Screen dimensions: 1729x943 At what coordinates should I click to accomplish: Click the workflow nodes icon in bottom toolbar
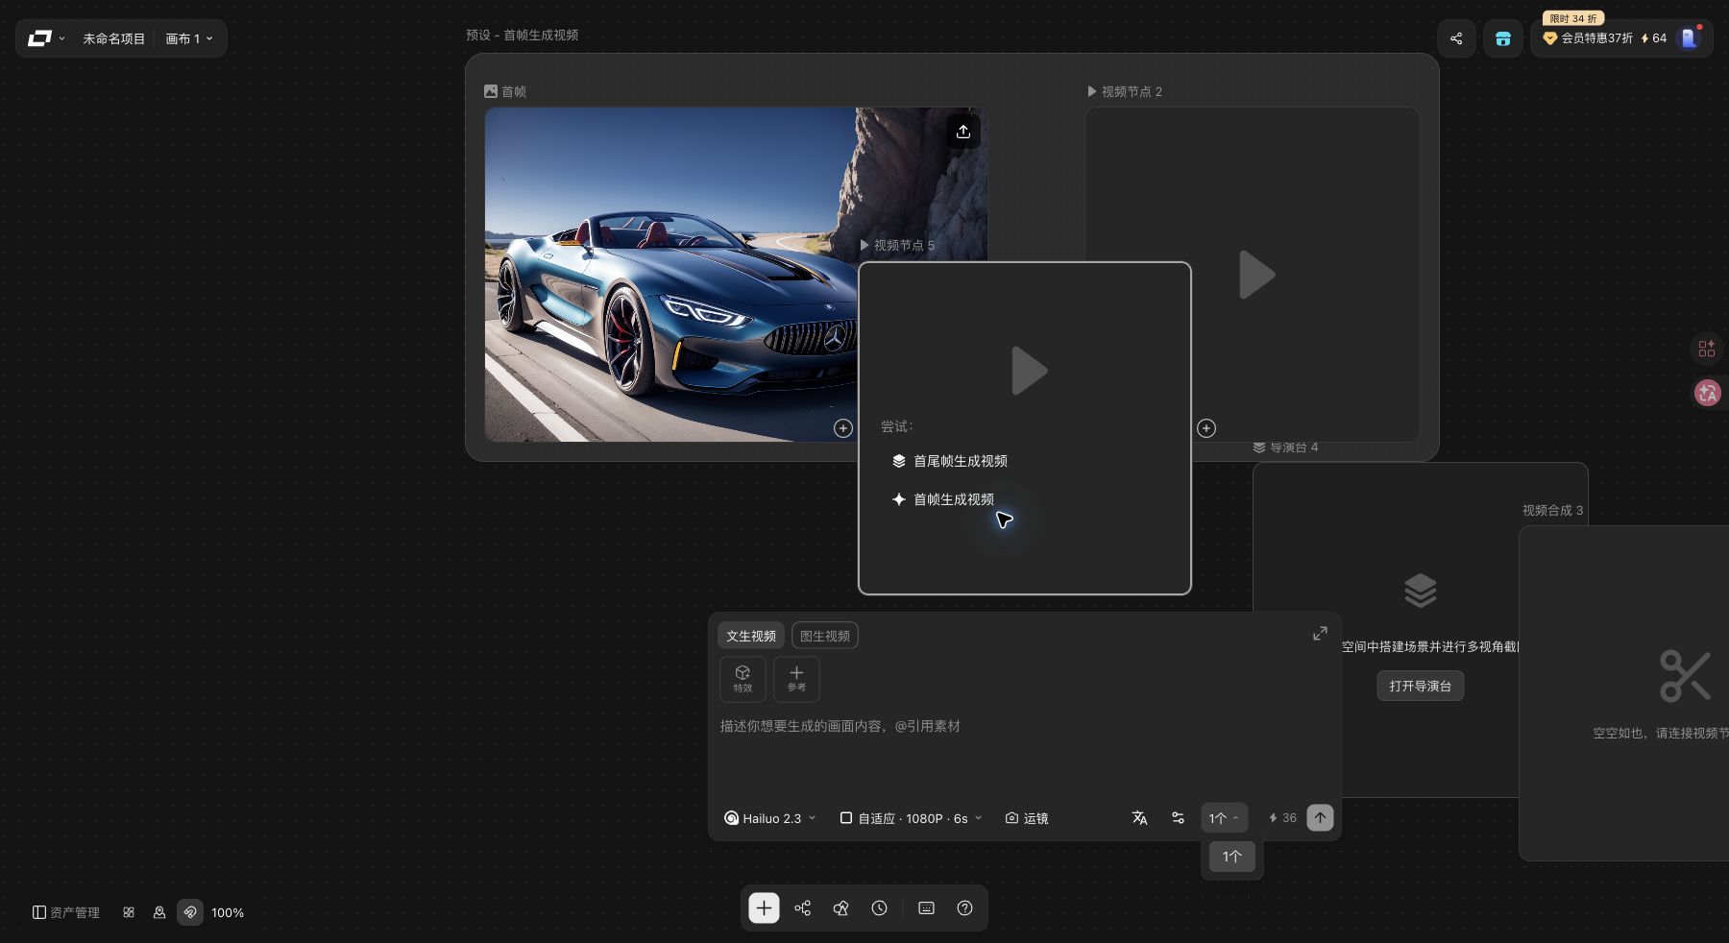tap(803, 908)
